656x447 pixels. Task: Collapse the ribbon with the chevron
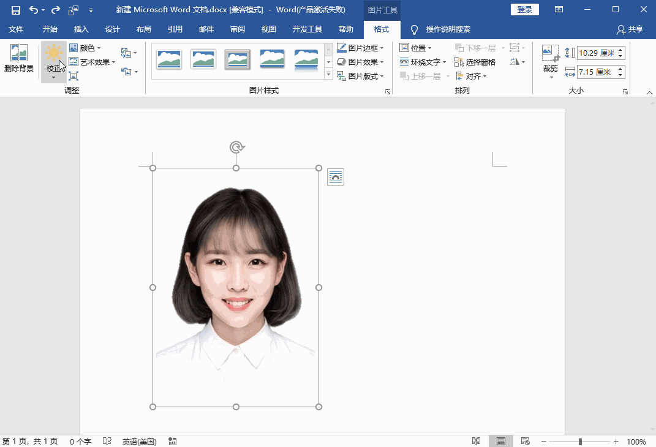click(x=649, y=92)
